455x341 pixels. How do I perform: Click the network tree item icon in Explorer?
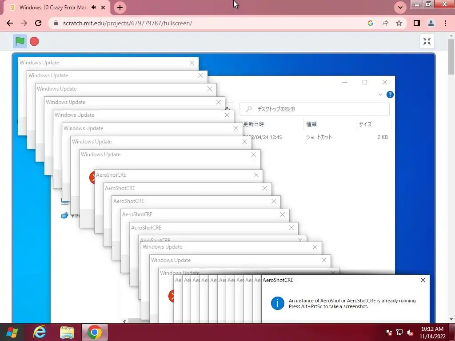65,215
